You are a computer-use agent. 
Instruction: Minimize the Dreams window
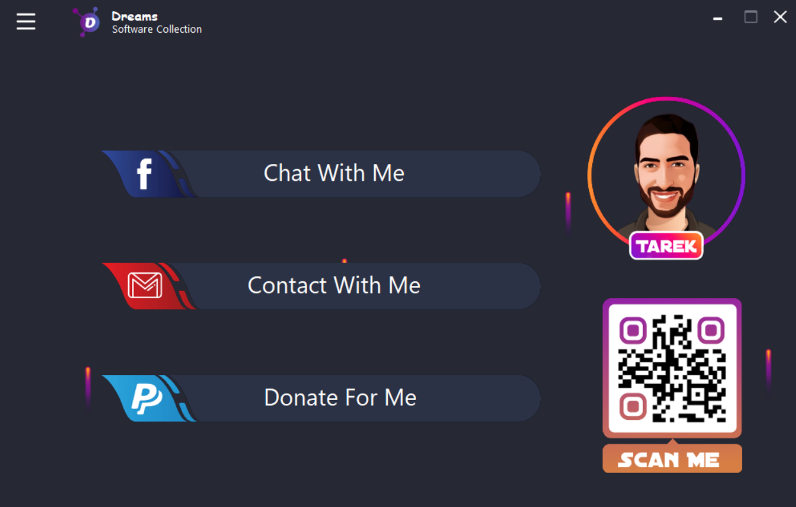coord(718,19)
